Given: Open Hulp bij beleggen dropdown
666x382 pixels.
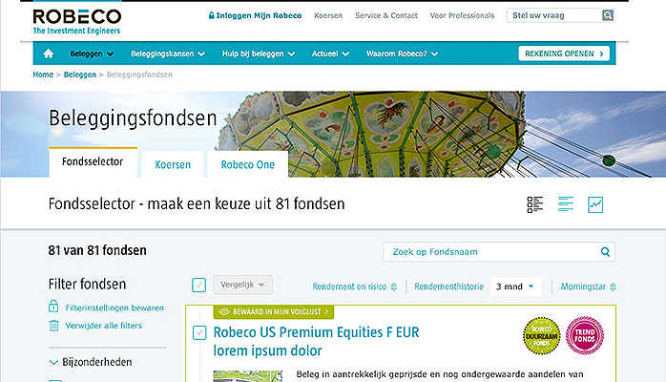Looking at the screenshot, I should (259, 53).
